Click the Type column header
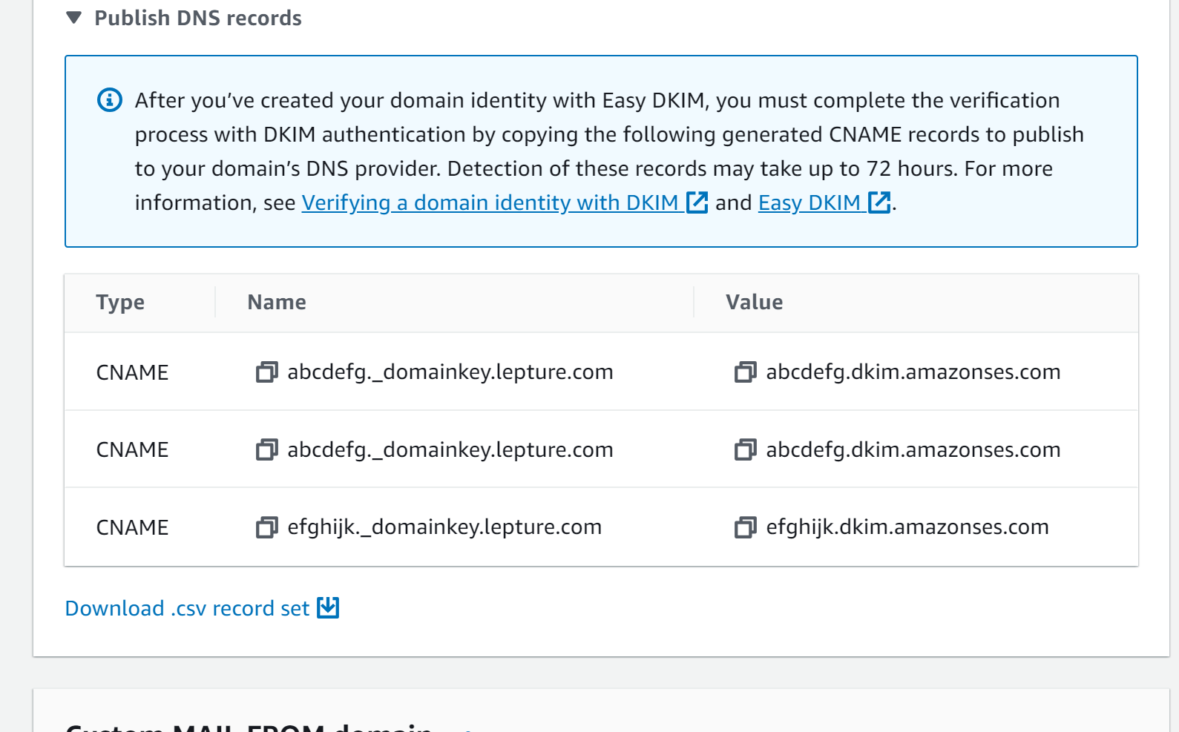This screenshot has width=1179, height=732. [x=120, y=303]
